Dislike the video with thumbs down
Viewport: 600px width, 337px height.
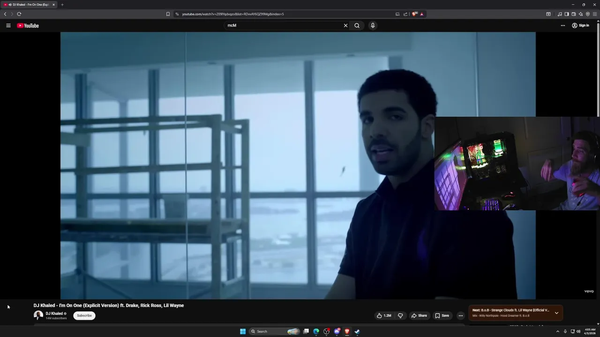coord(400,315)
